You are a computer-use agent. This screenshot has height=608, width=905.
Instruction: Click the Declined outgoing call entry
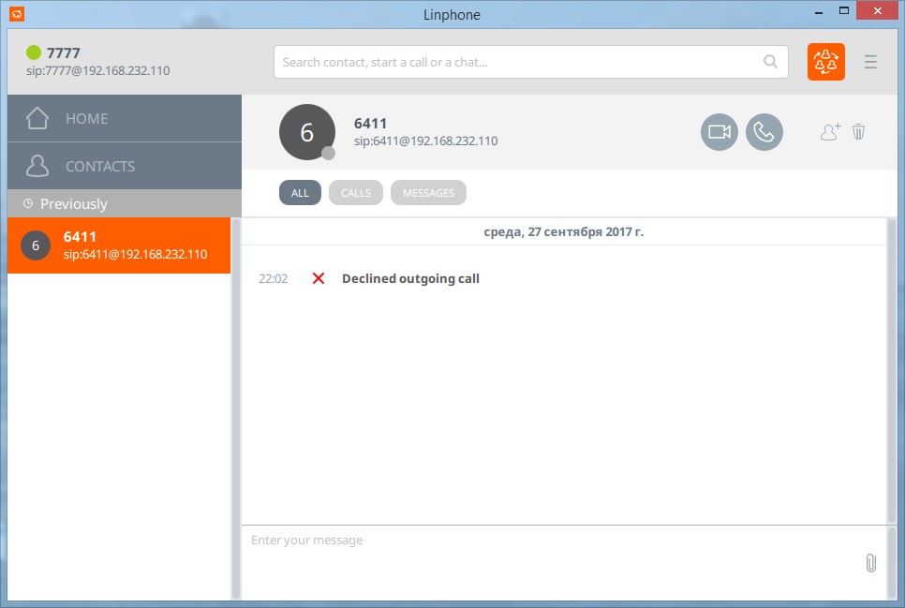click(410, 278)
